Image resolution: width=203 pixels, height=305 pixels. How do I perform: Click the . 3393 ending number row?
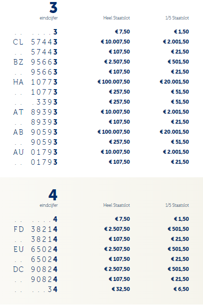pyautogui.click(x=101, y=102)
